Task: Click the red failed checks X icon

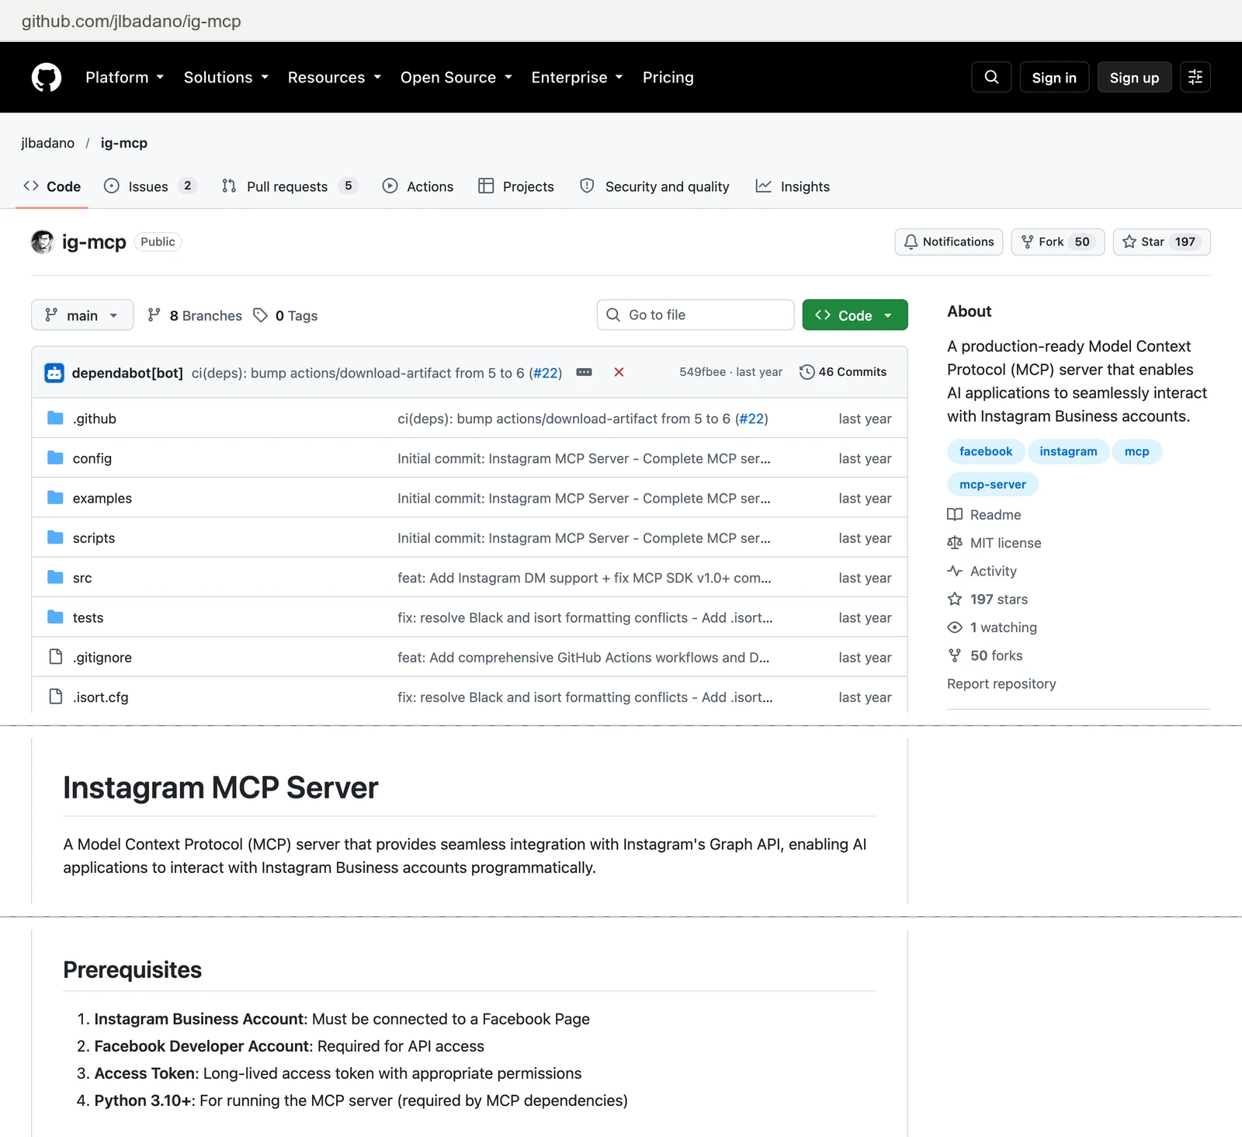Action: point(619,372)
